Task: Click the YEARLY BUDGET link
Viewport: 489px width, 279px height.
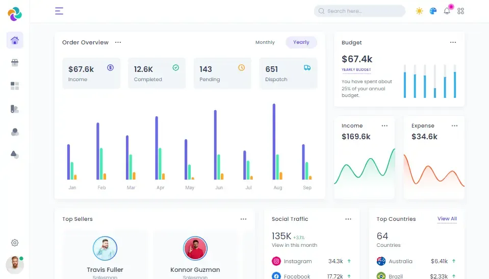Action: pos(356,69)
